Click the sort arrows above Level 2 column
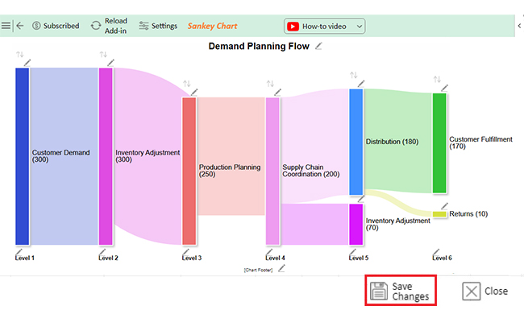 [x=103, y=54]
